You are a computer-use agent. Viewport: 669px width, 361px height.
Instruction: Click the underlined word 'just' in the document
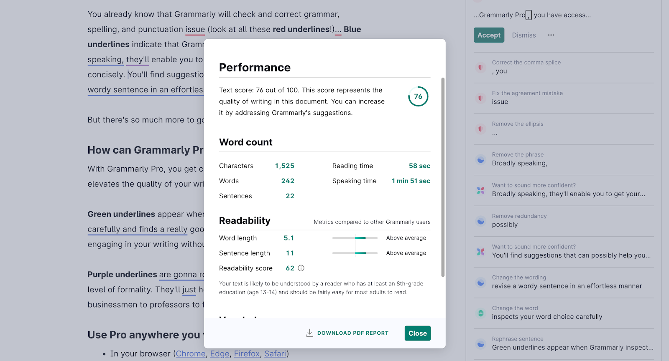pos(189,290)
